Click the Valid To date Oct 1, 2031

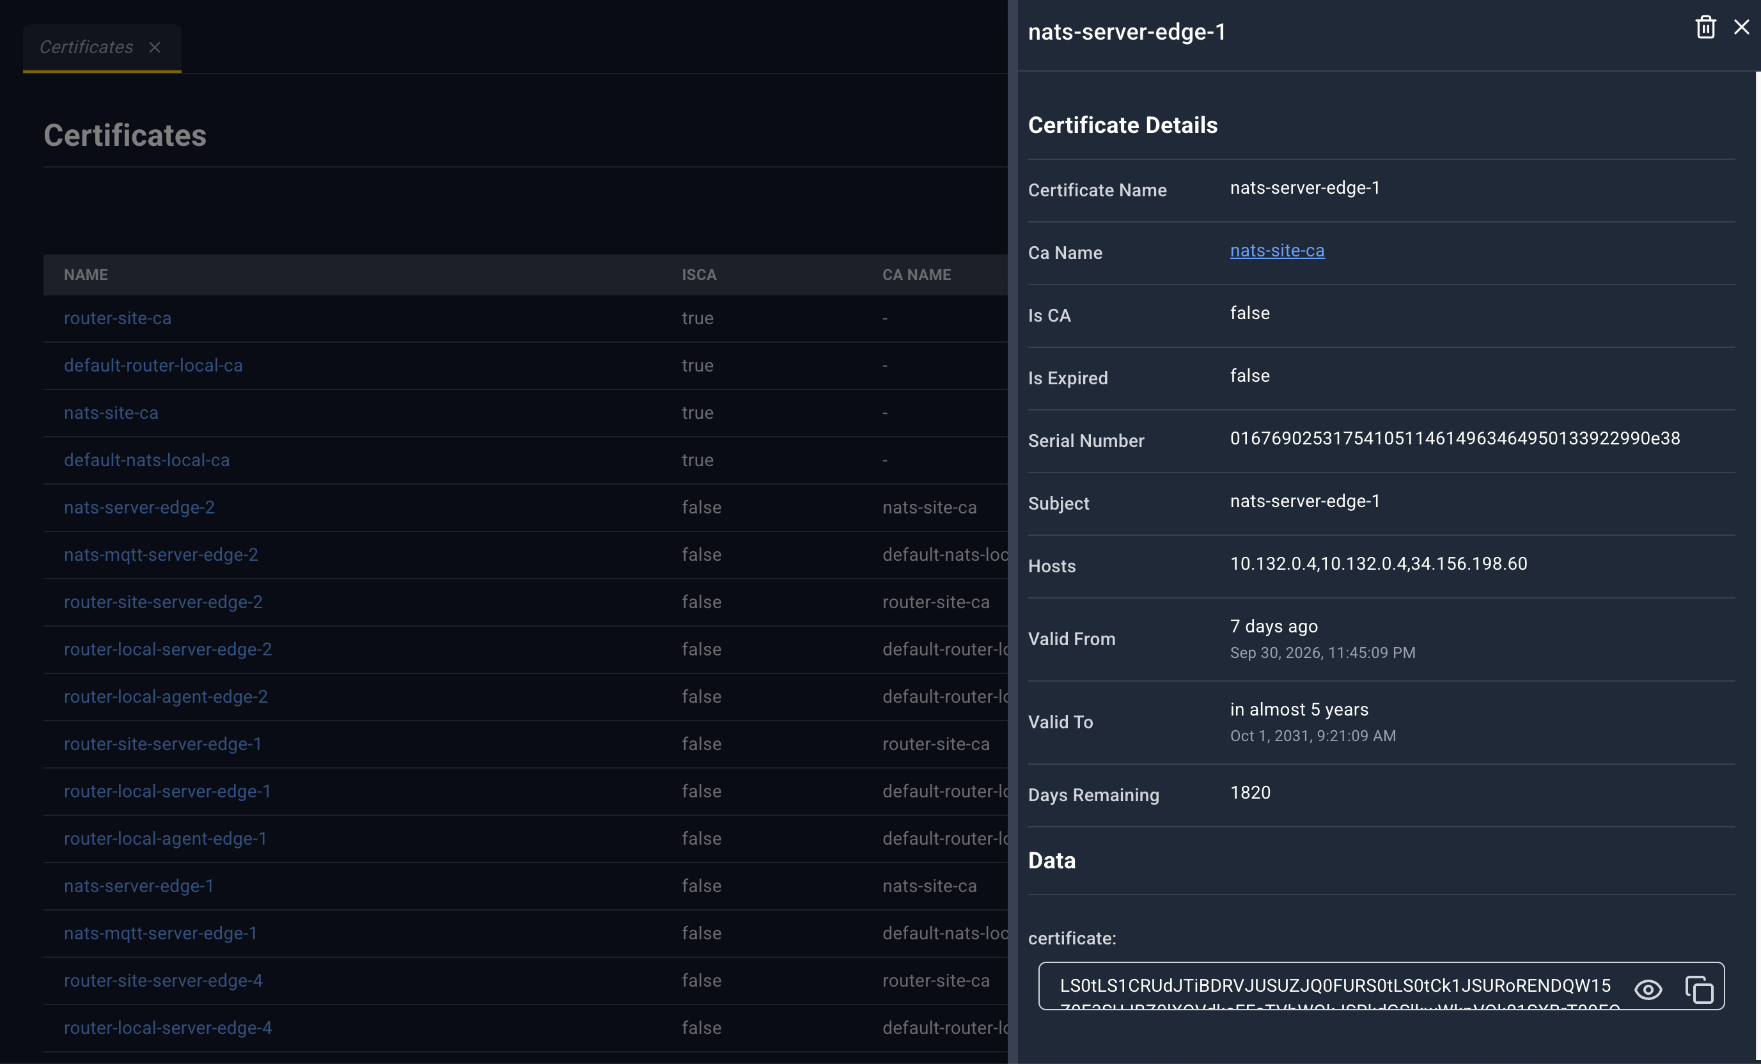1312,735
